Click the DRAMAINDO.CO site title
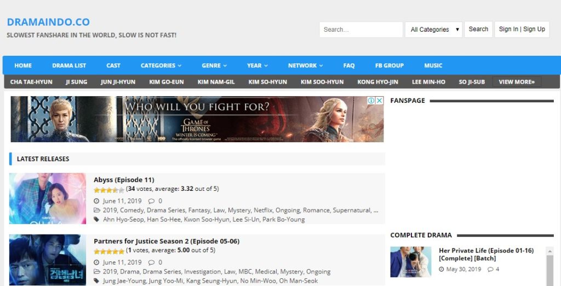The image size is (561, 286). [x=48, y=22]
